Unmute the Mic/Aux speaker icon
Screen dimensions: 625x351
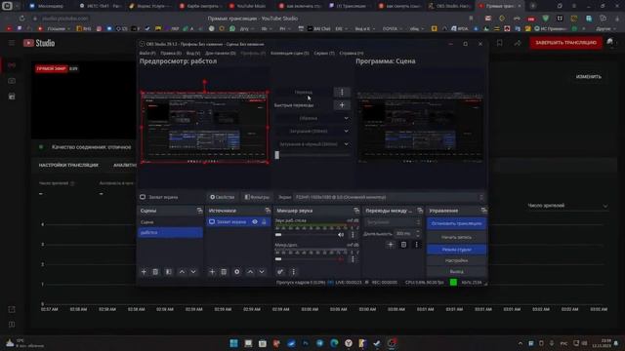pyautogui.click(x=341, y=259)
